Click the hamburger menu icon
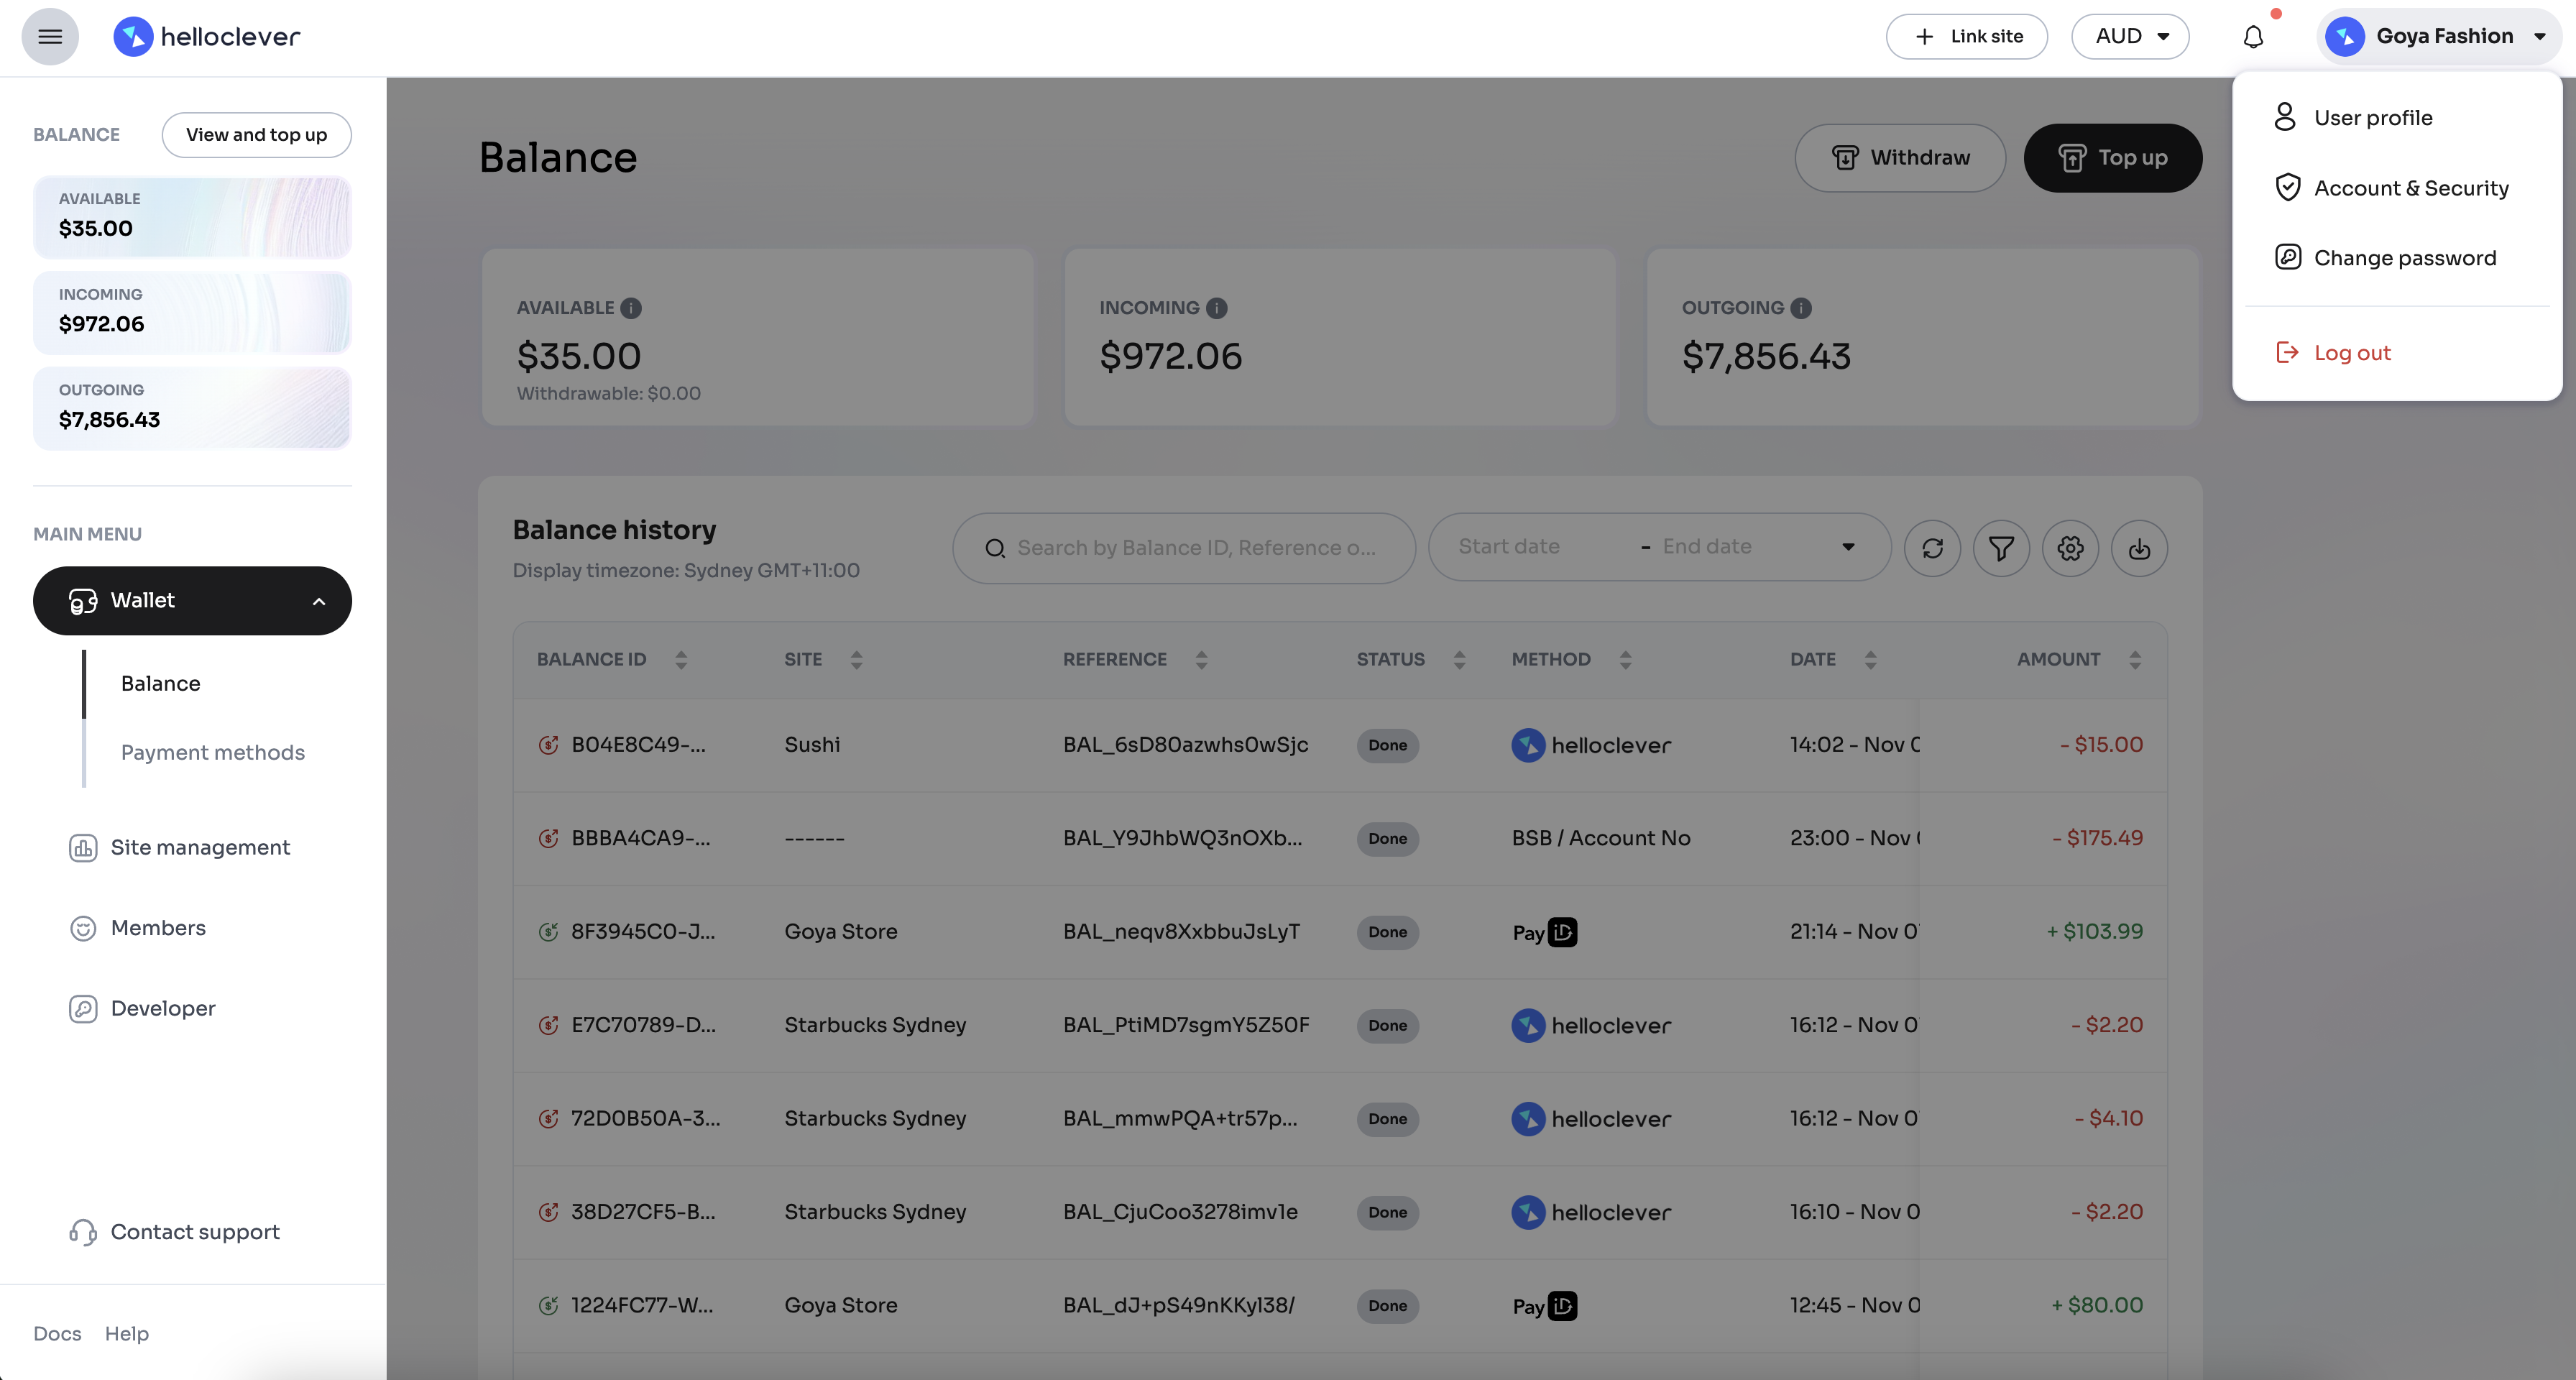The height and width of the screenshot is (1380, 2576). tap(50, 37)
